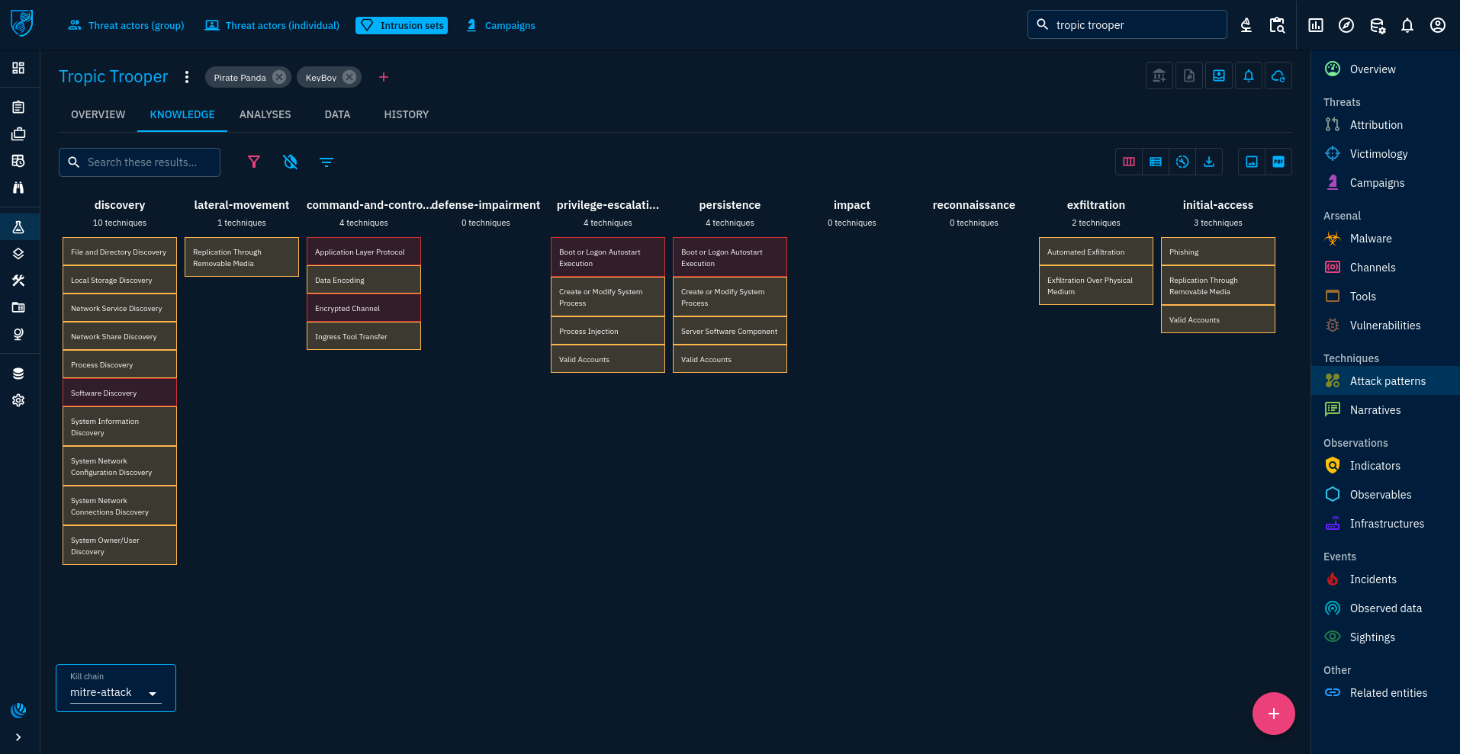Open the crossed-tools Techniques icon in left sidebar
Viewport: 1460px width, 754px height.
[18, 281]
